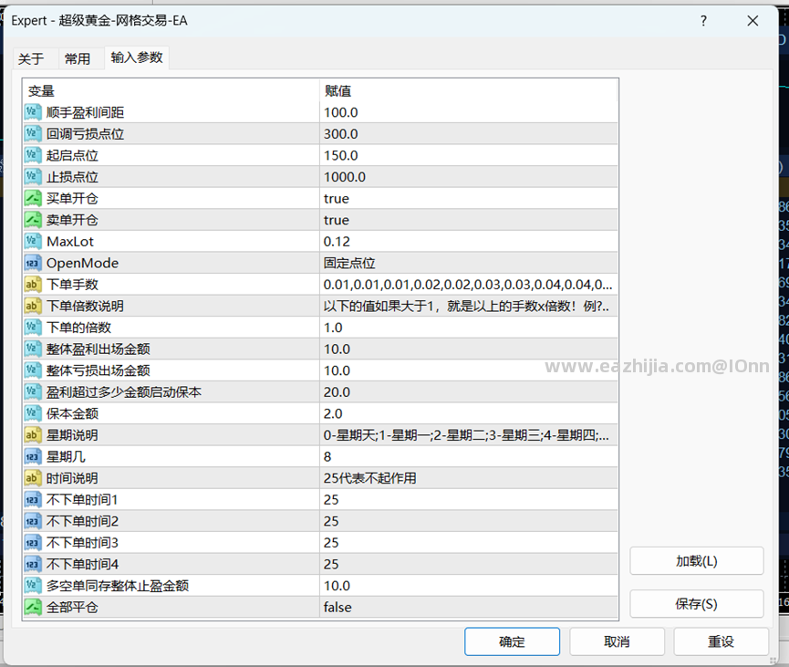Edit the 止损点位 value 1000.0
The image size is (789, 667).
(x=469, y=177)
